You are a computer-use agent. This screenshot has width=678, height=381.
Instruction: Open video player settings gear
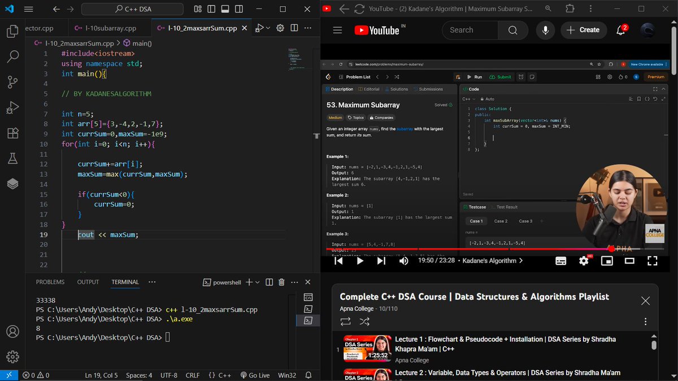tap(584, 261)
